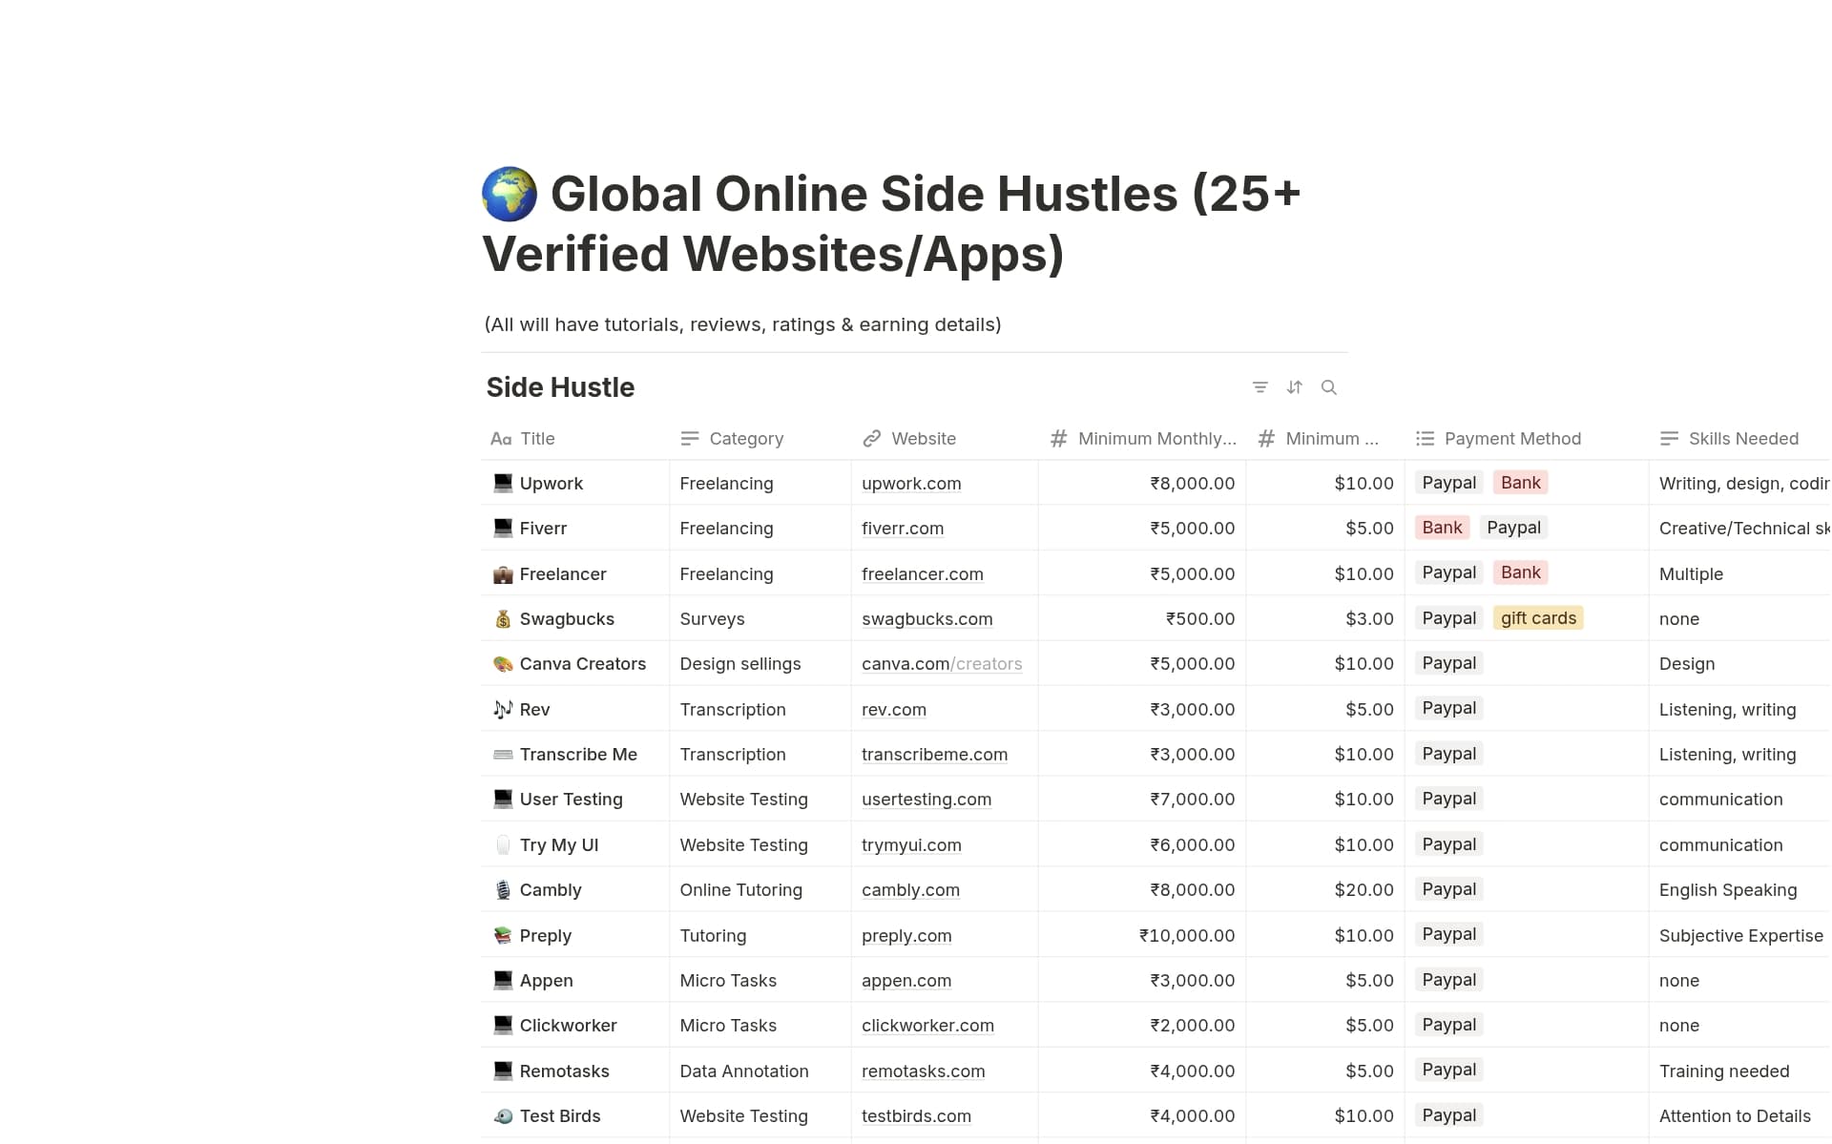This screenshot has width=1832, height=1144.
Task: Follow the trymyui.com link
Action: (911, 845)
